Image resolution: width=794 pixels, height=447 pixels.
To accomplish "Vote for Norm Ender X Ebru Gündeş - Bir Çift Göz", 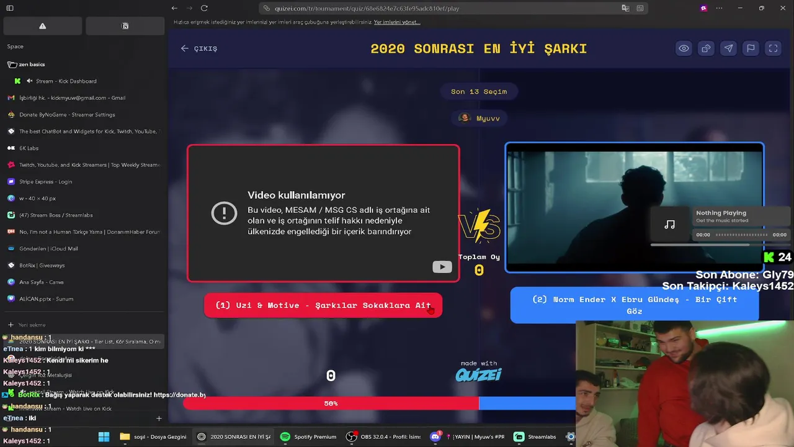I will pyautogui.click(x=635, y=305).
